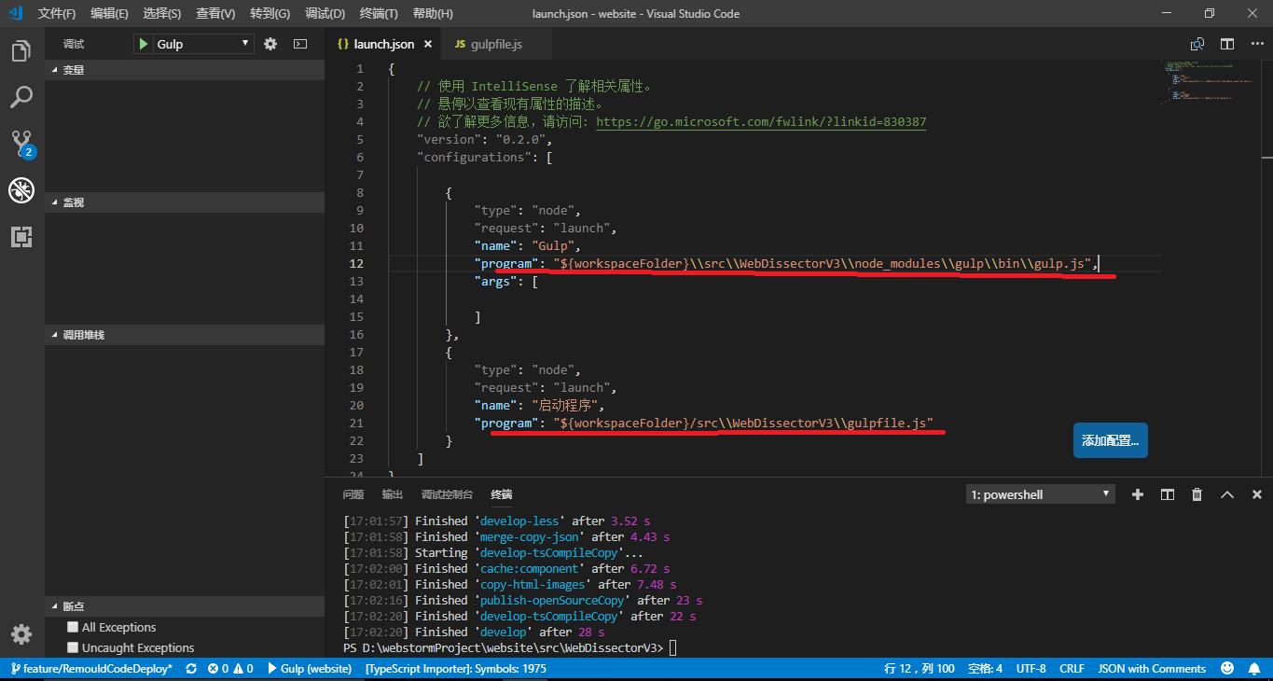Open the 转到(G) menu
The height and width of the screenshot is (681, 1273).
tap(270, 13)
